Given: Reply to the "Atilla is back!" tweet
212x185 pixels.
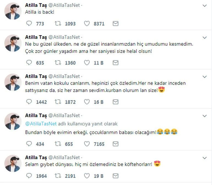Looking at the screenshot, I should 29,24.
